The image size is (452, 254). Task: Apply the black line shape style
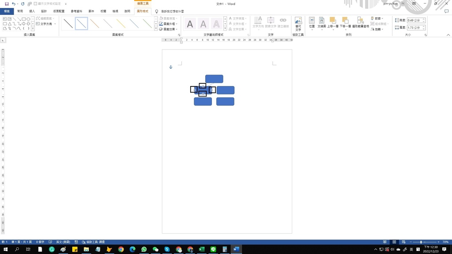tap(68, 24)
